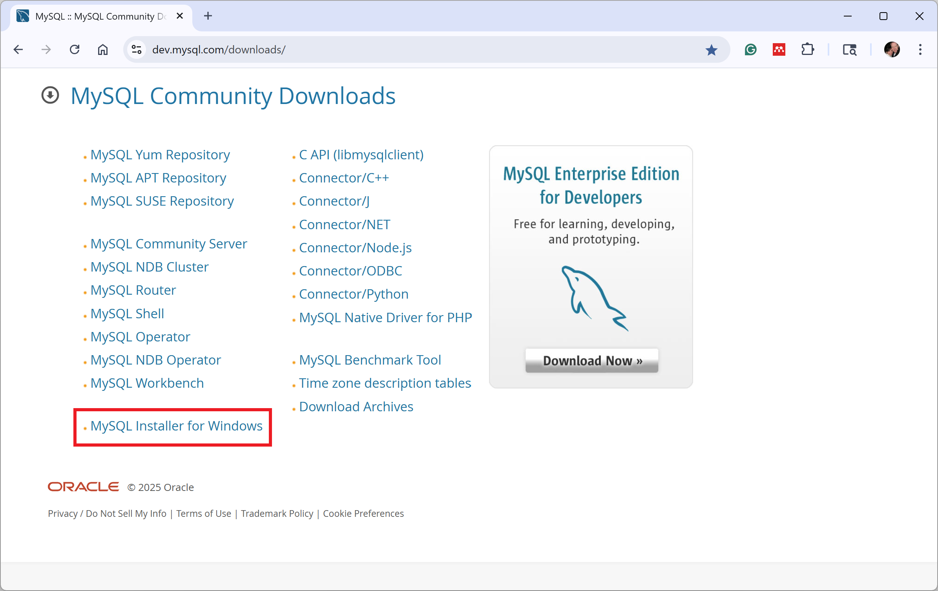This screenshot has height=591, width=938.
Task: Close the MySQL Community Downloads tab
Action: tap(180, 16)
